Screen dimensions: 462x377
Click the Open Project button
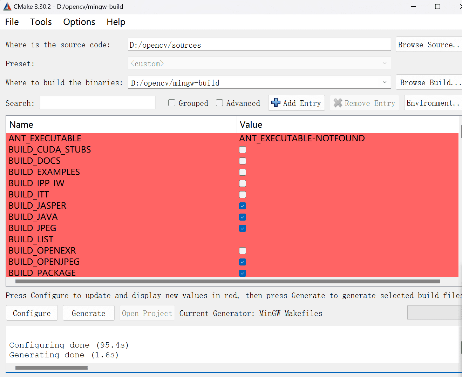[147, 313]
